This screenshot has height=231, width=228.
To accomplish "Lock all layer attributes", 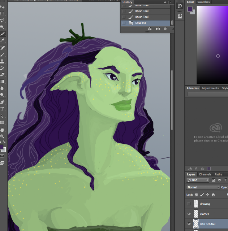I will (213, 195).
